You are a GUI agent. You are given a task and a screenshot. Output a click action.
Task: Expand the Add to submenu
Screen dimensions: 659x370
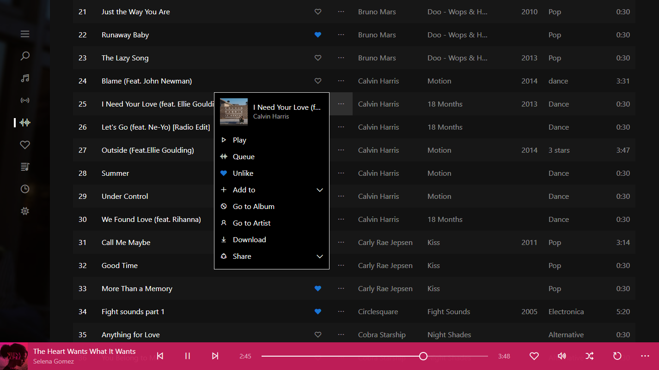point(244,190)
